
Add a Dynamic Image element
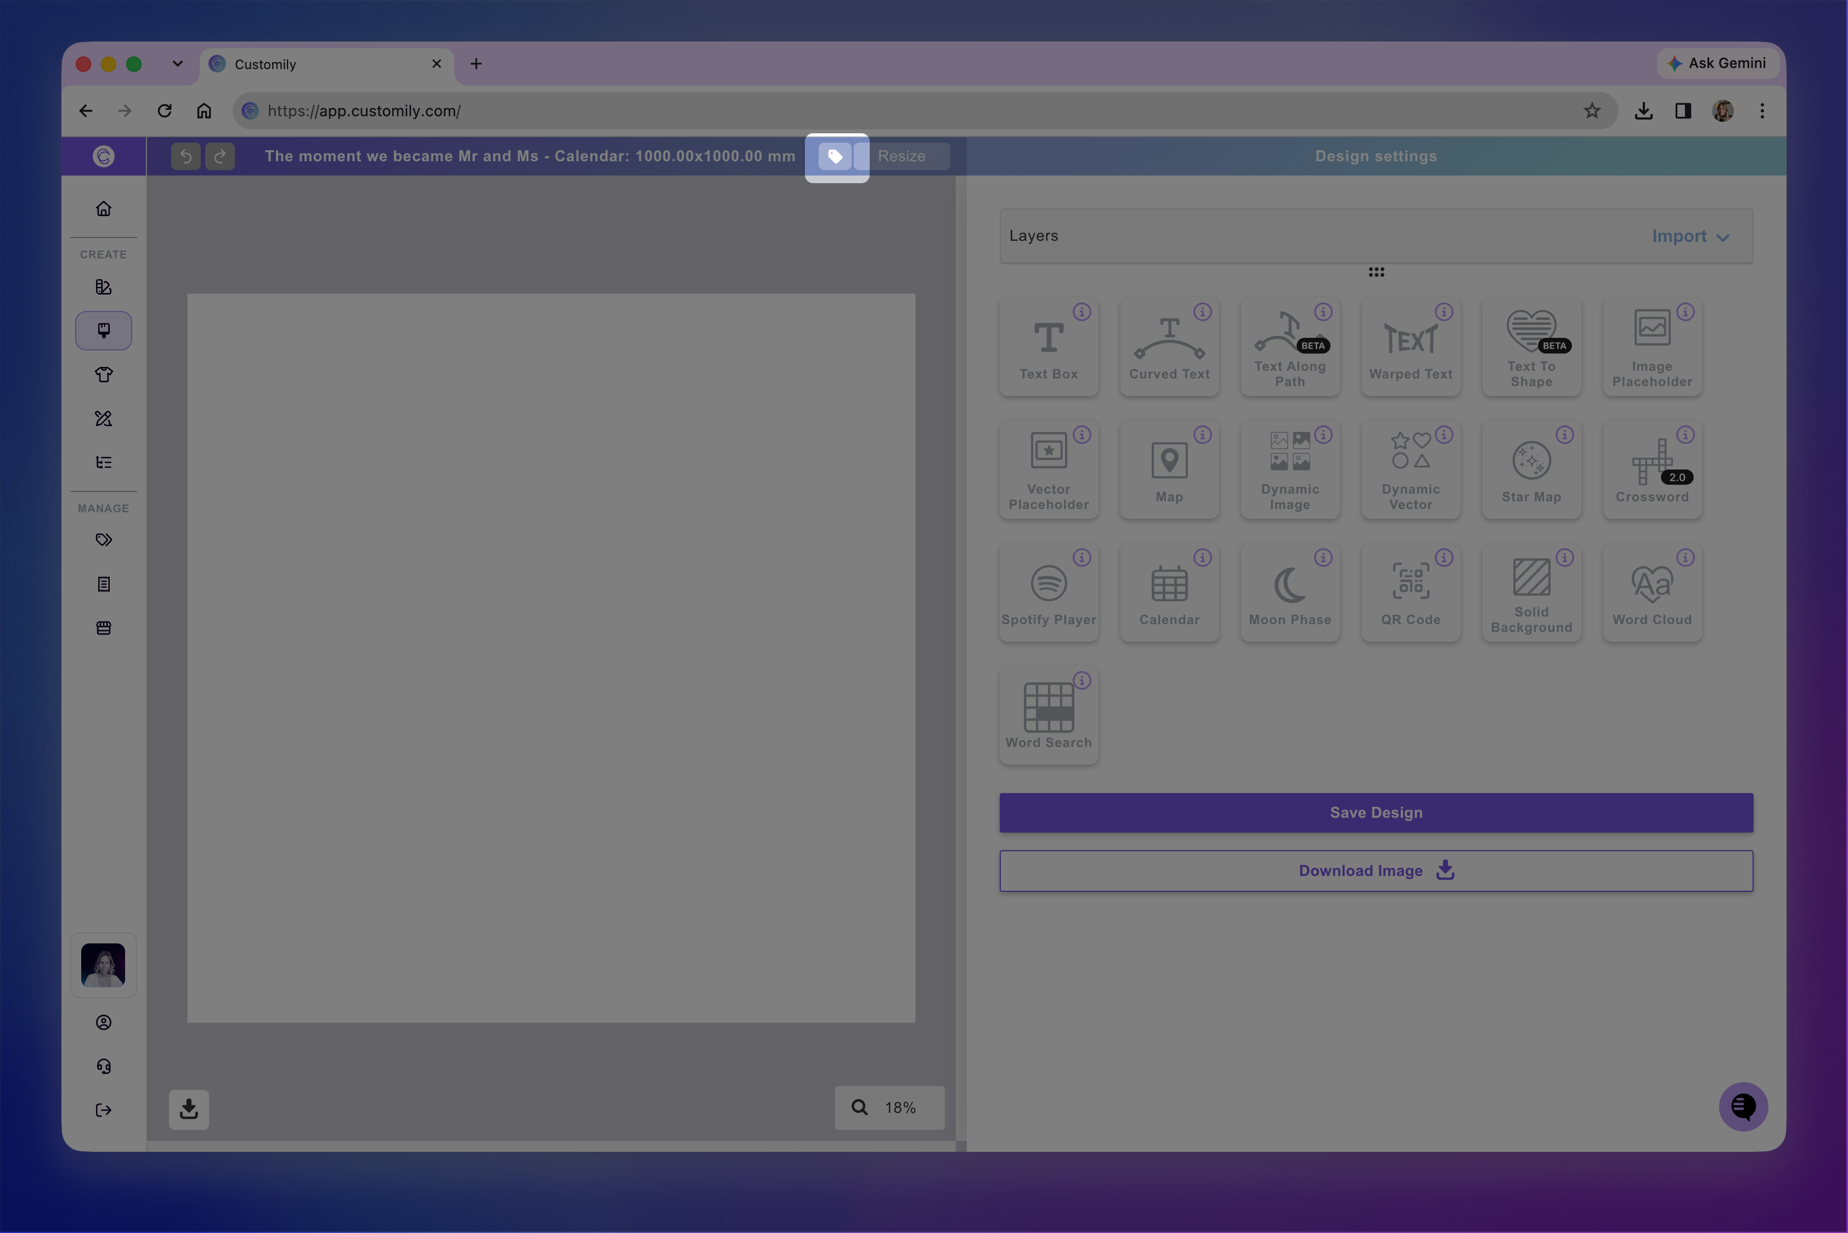click(1290, 470)
